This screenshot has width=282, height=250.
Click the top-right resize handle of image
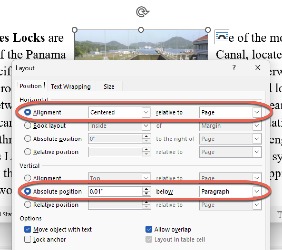[208, 30]
